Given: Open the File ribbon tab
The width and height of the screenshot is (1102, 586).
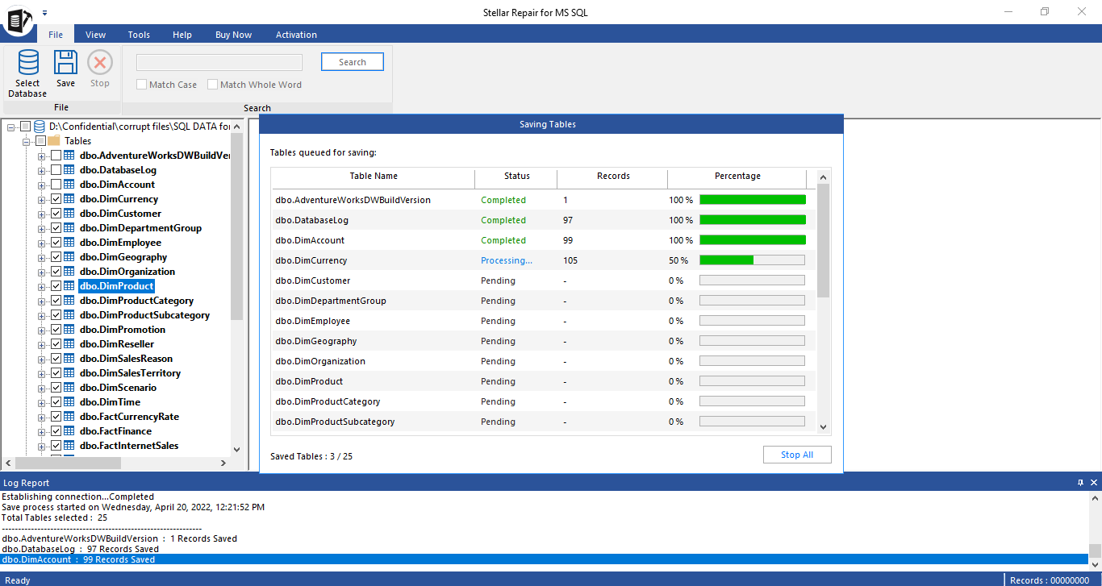Looking at the screenshot, I should [56, 35].
